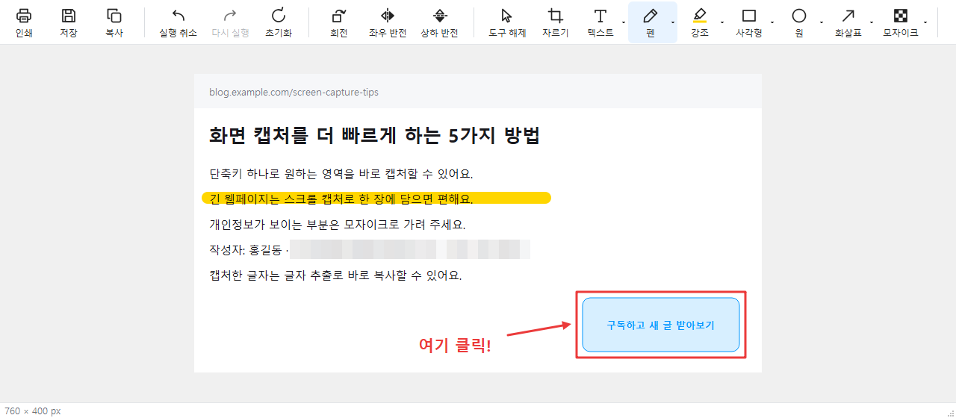956x418 pixels.
Task: Open 텍스트 tool options dropdown arrow
Action: (624, 22)
